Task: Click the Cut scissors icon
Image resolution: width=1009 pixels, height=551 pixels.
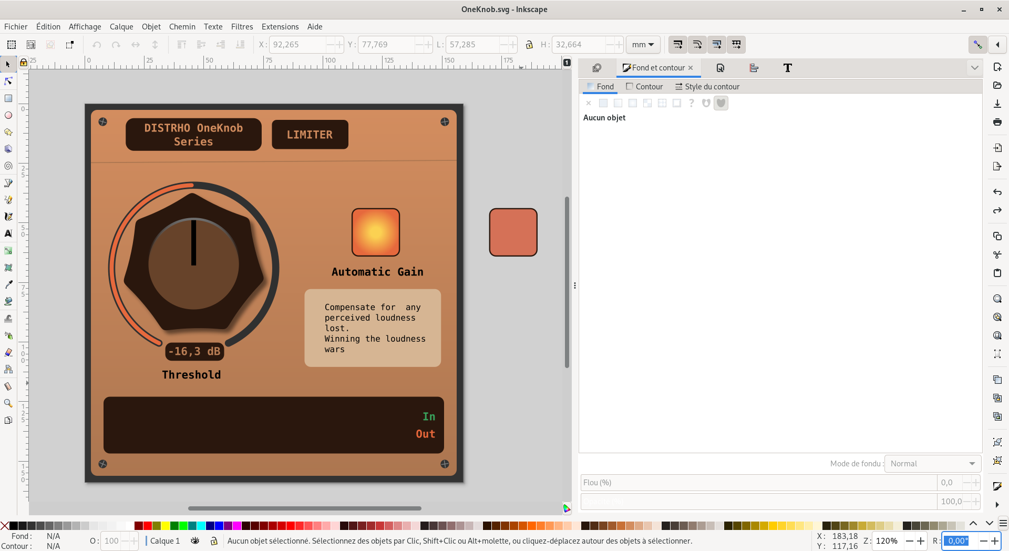Action: [997, 254]
